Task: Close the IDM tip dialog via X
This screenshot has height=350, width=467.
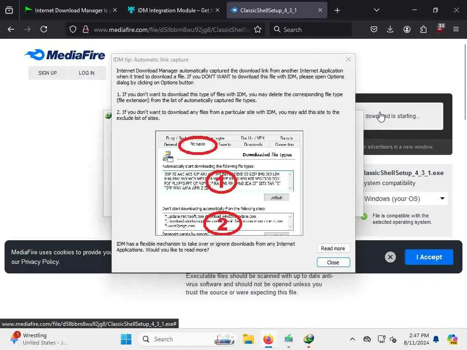Action: (348, 59)
